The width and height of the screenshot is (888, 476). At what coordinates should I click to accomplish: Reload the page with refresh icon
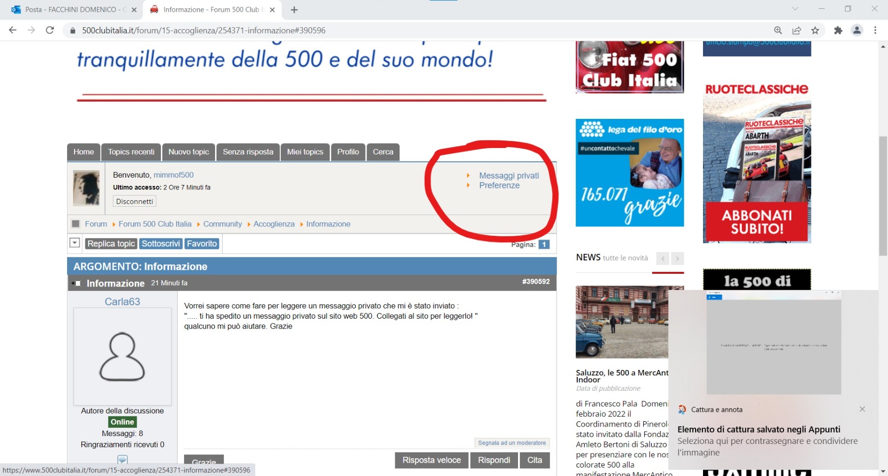[x=50, y=30]
